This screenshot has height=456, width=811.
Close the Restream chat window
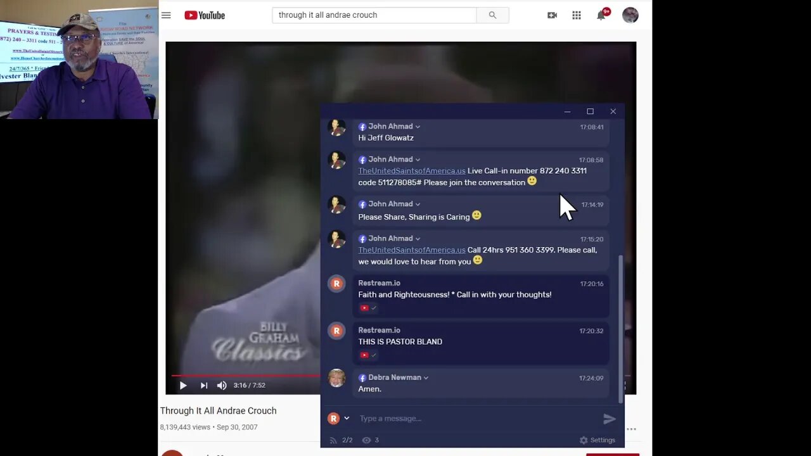click(613, 111)
